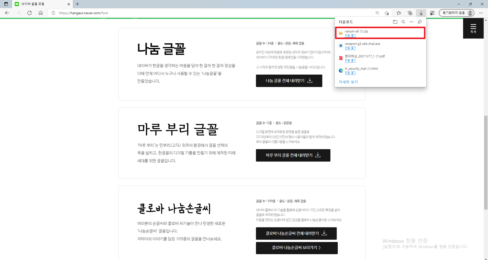Click the Edge icon for hi_security_mail

(x=341, y=71)
